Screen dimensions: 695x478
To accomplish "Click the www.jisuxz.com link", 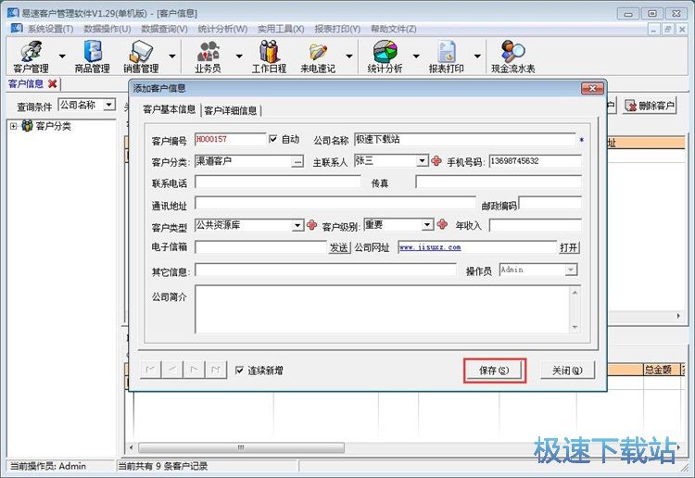I will (430, 247).
